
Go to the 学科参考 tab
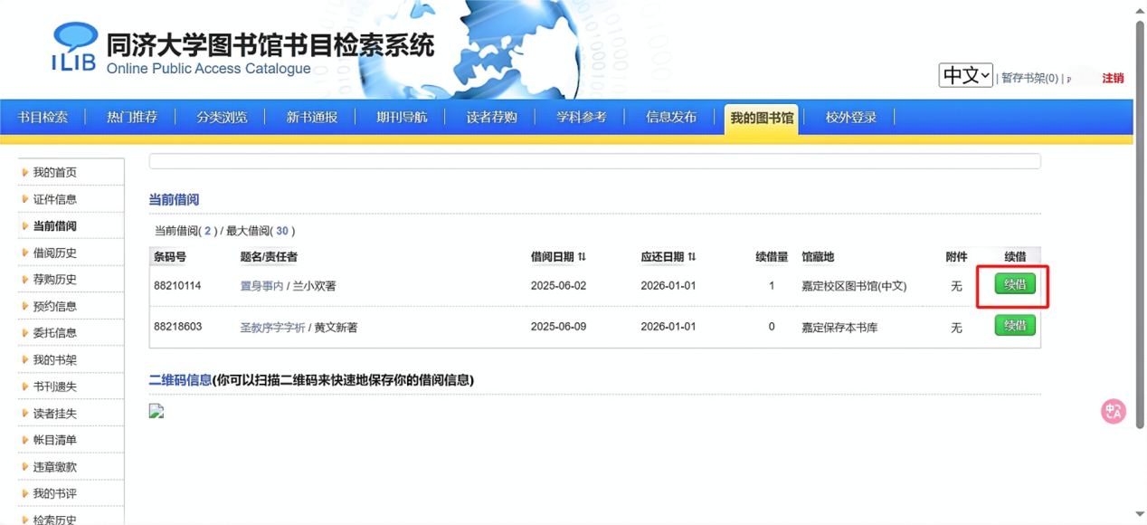click(x=582, y=117)
